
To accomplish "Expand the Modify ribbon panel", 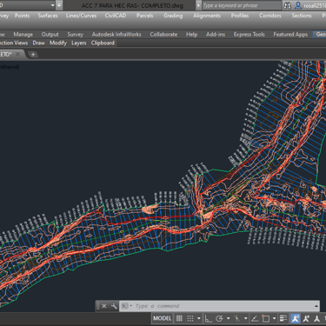I will pyautogui.click(x=58, y=43).
